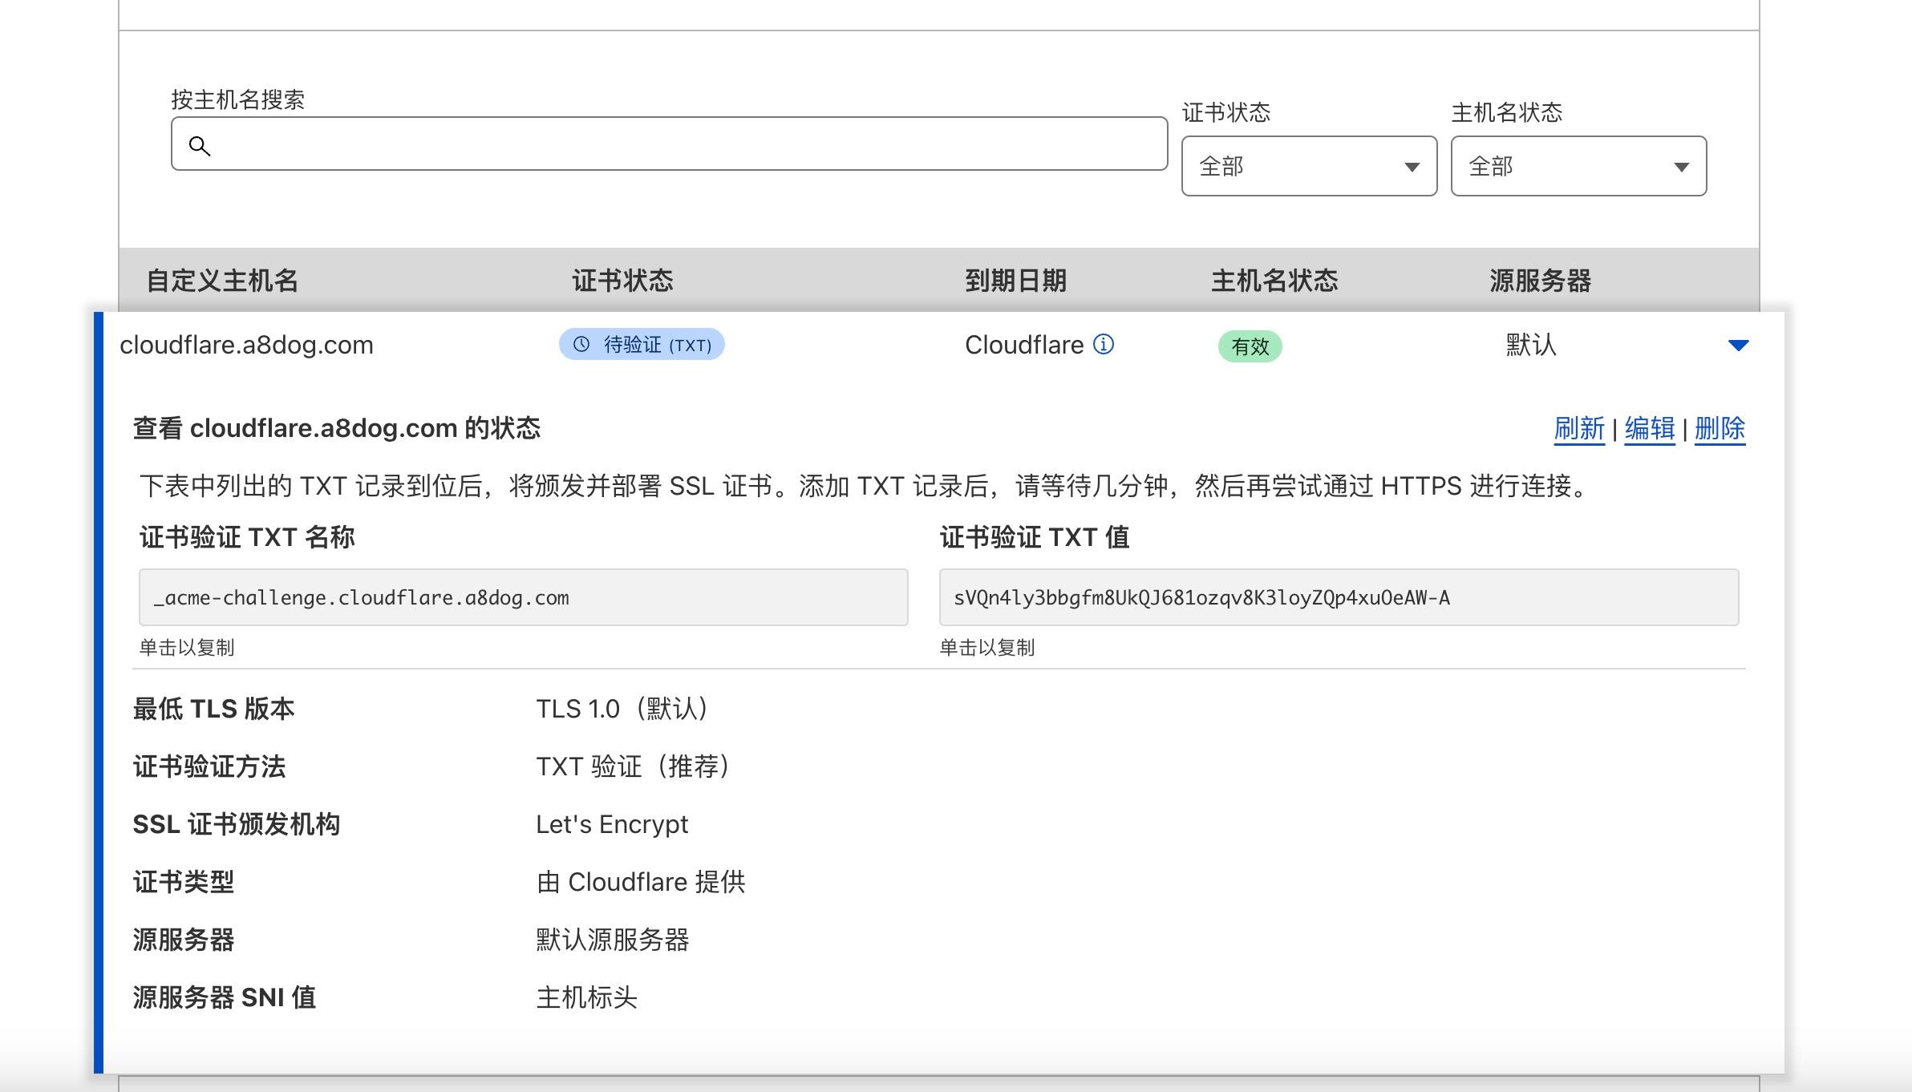Click the clock icon in pending TXT badge
The image size is (1912, 1092).
tap(581, 344)
